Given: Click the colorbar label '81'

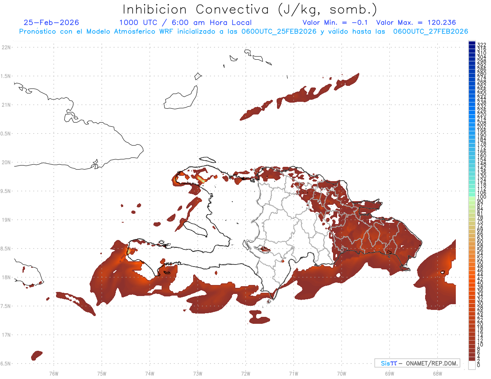Looking at the screenshot, I should click(480, 213).
